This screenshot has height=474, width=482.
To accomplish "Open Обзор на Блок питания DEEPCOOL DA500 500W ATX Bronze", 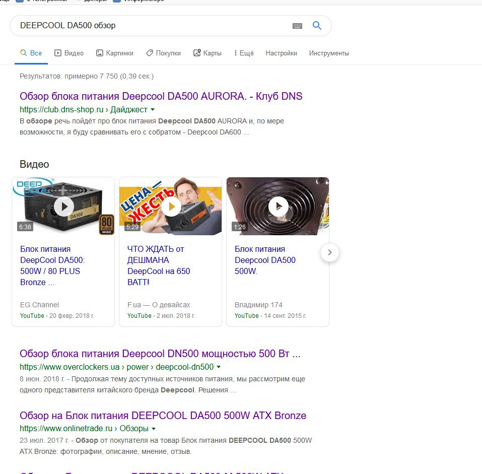I will 163,416.
